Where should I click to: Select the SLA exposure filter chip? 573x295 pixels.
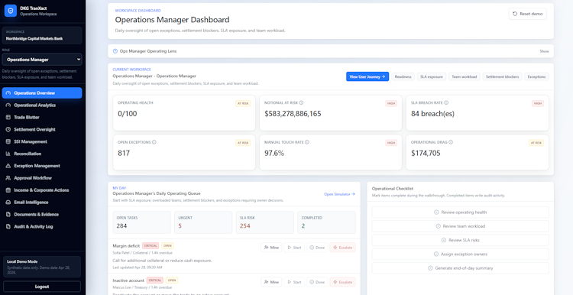click(432, 76)
